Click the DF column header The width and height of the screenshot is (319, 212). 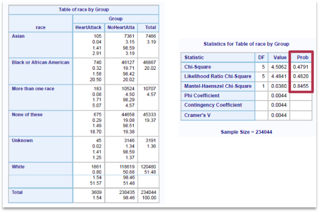point(261,58)
